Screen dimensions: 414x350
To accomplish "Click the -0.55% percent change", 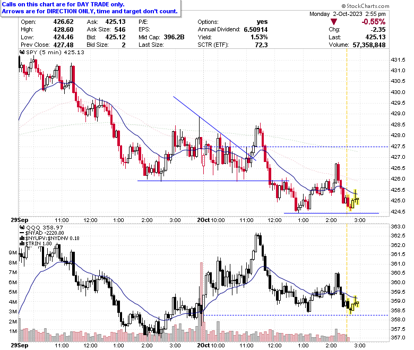I will (373, 22).
